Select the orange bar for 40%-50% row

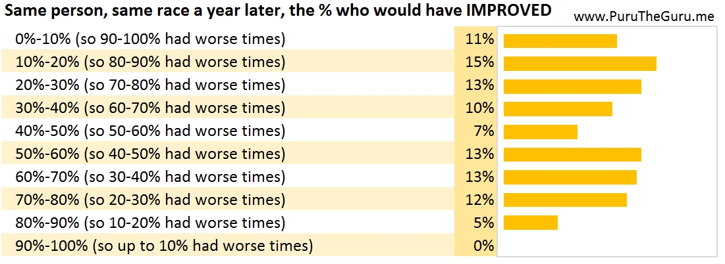tap(540, 131)
